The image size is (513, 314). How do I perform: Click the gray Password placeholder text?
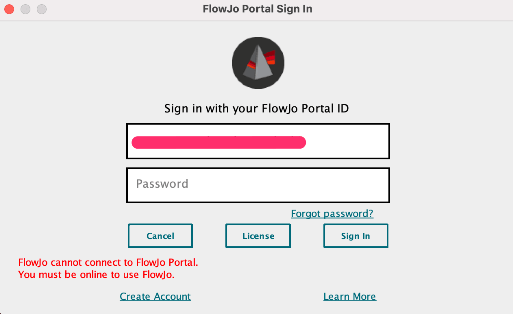[162, 184]
